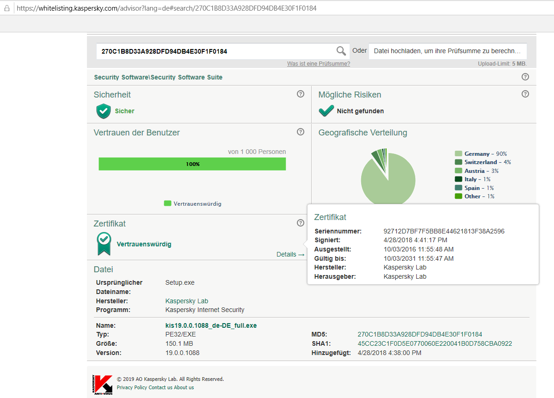Click the Germany color swatch in legend
The height and width of the screenshot is (398, 554).
coord(458,153)
